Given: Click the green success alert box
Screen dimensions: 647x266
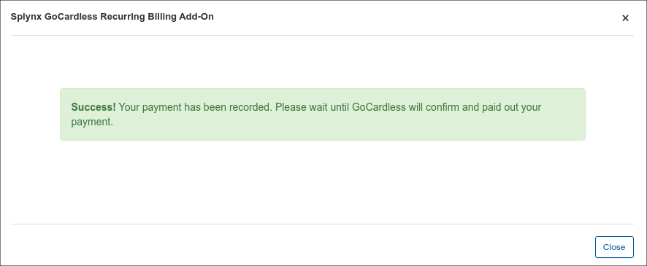Looking at the screenshot, I should [323, 114].
